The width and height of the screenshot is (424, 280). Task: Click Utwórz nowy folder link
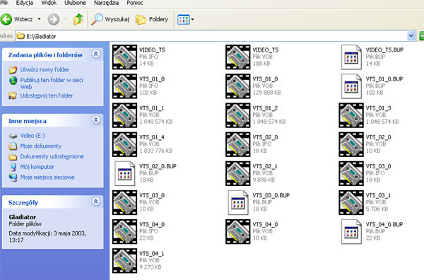[x=45, y=69]
